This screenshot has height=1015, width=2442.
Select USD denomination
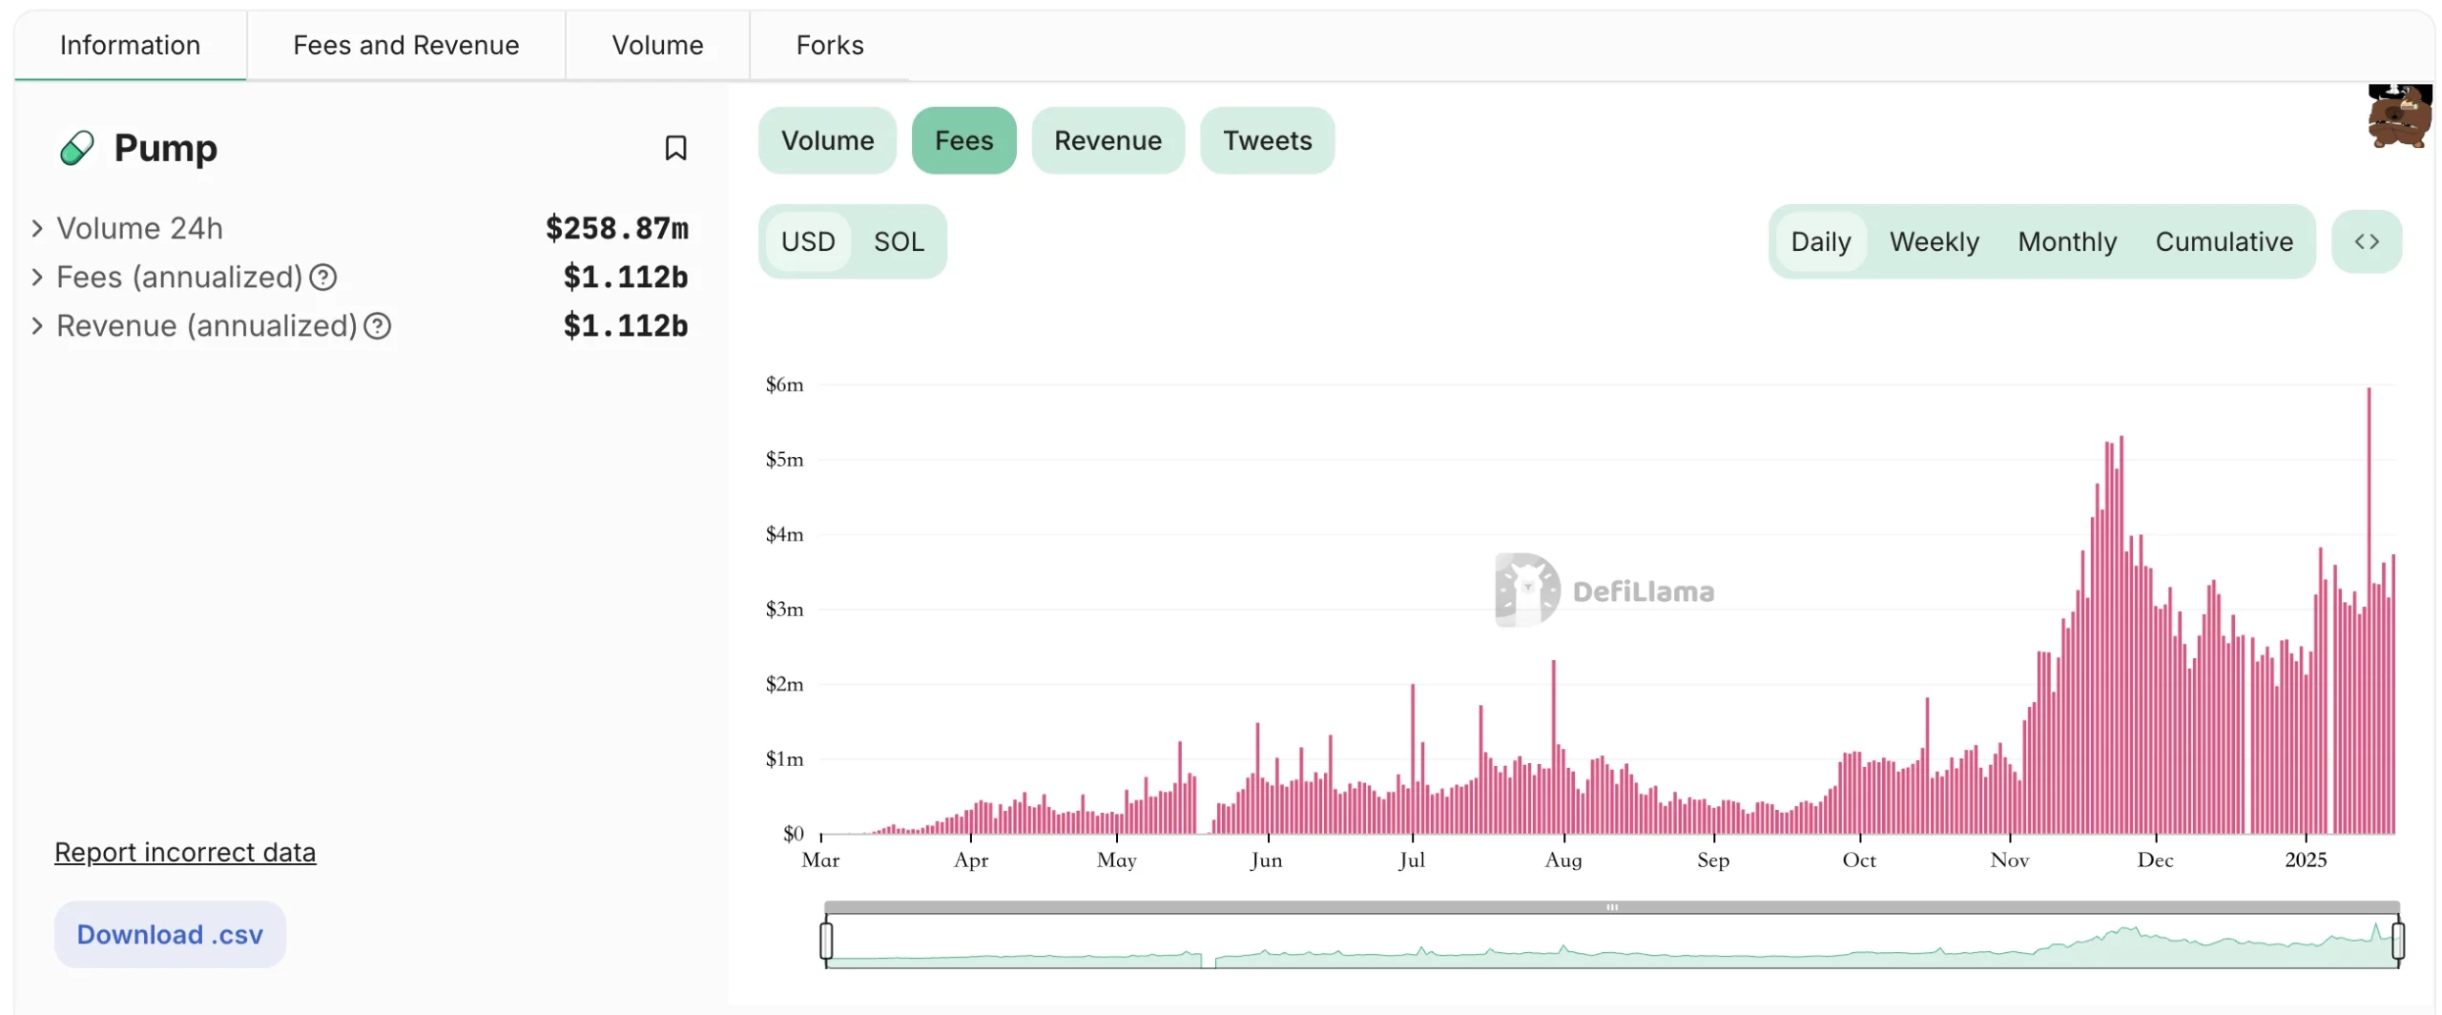808,241
